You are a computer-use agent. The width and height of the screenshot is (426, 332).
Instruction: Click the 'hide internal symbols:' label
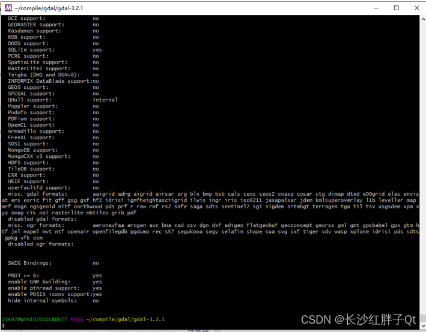[42, 301]
